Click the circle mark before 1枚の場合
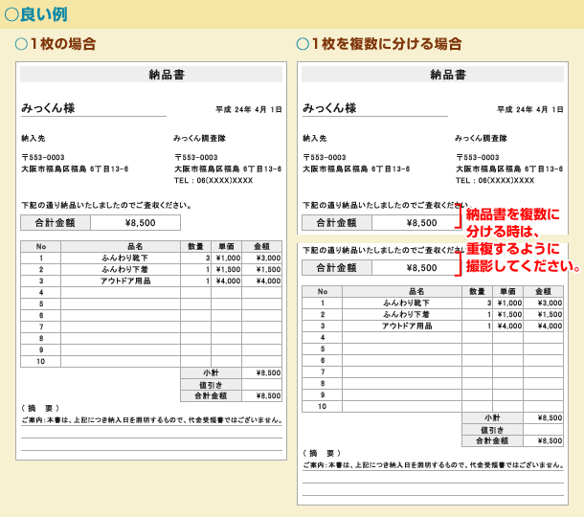Image resolution: width=584 pixels, height=517 pixels. pos(21,44)
